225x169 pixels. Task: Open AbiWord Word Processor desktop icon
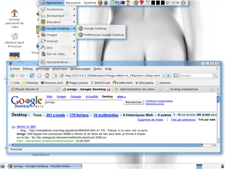click(14, 41)
